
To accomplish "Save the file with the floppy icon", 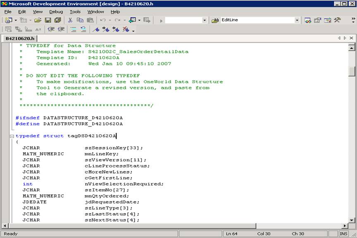I will [48, 20].
